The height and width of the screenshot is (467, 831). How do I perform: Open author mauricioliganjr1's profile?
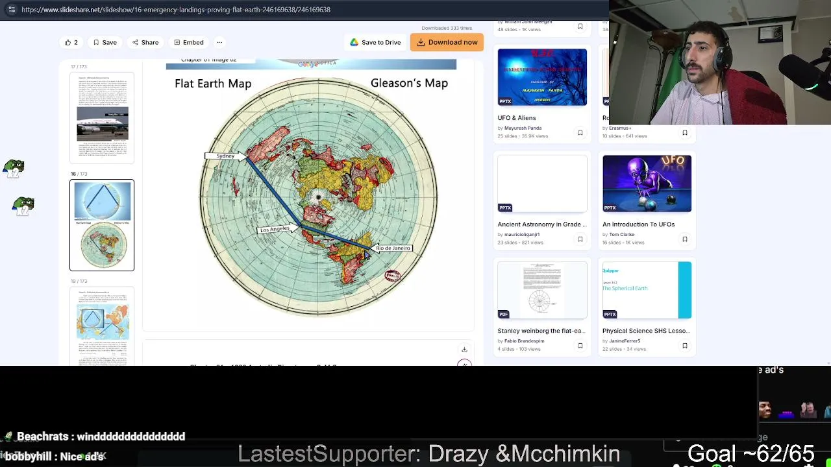pyautogui.click(x=522, y=235)
